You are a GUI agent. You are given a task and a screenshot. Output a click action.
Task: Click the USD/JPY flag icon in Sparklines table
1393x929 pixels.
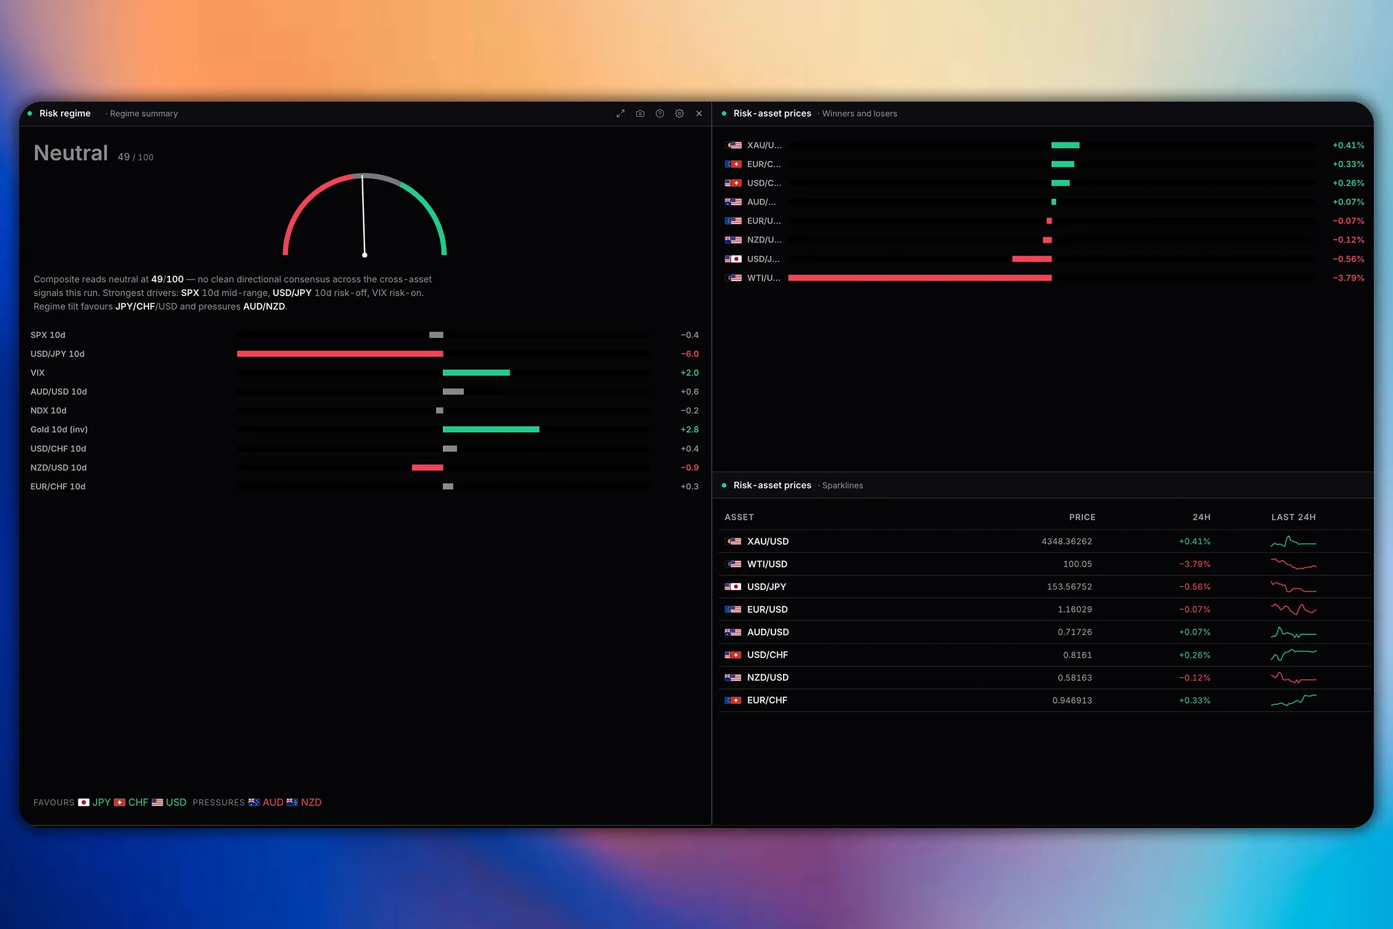(733, 586)
